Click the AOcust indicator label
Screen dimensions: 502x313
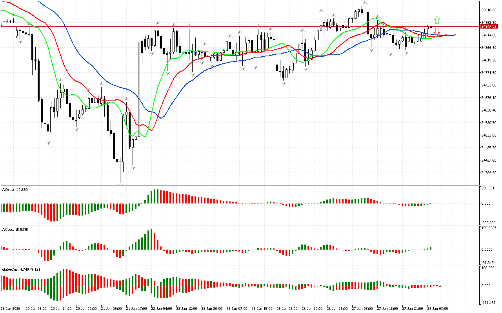pyautogui.click(x=15, y=190)
